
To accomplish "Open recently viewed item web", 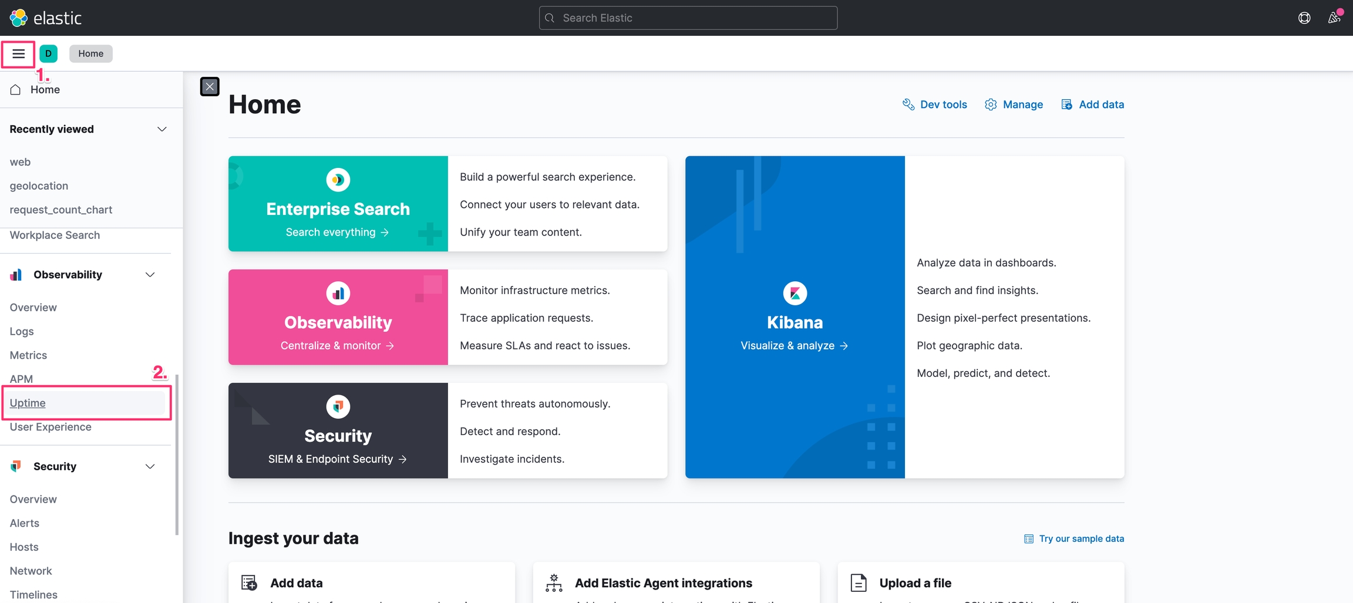I will [20, 162].
